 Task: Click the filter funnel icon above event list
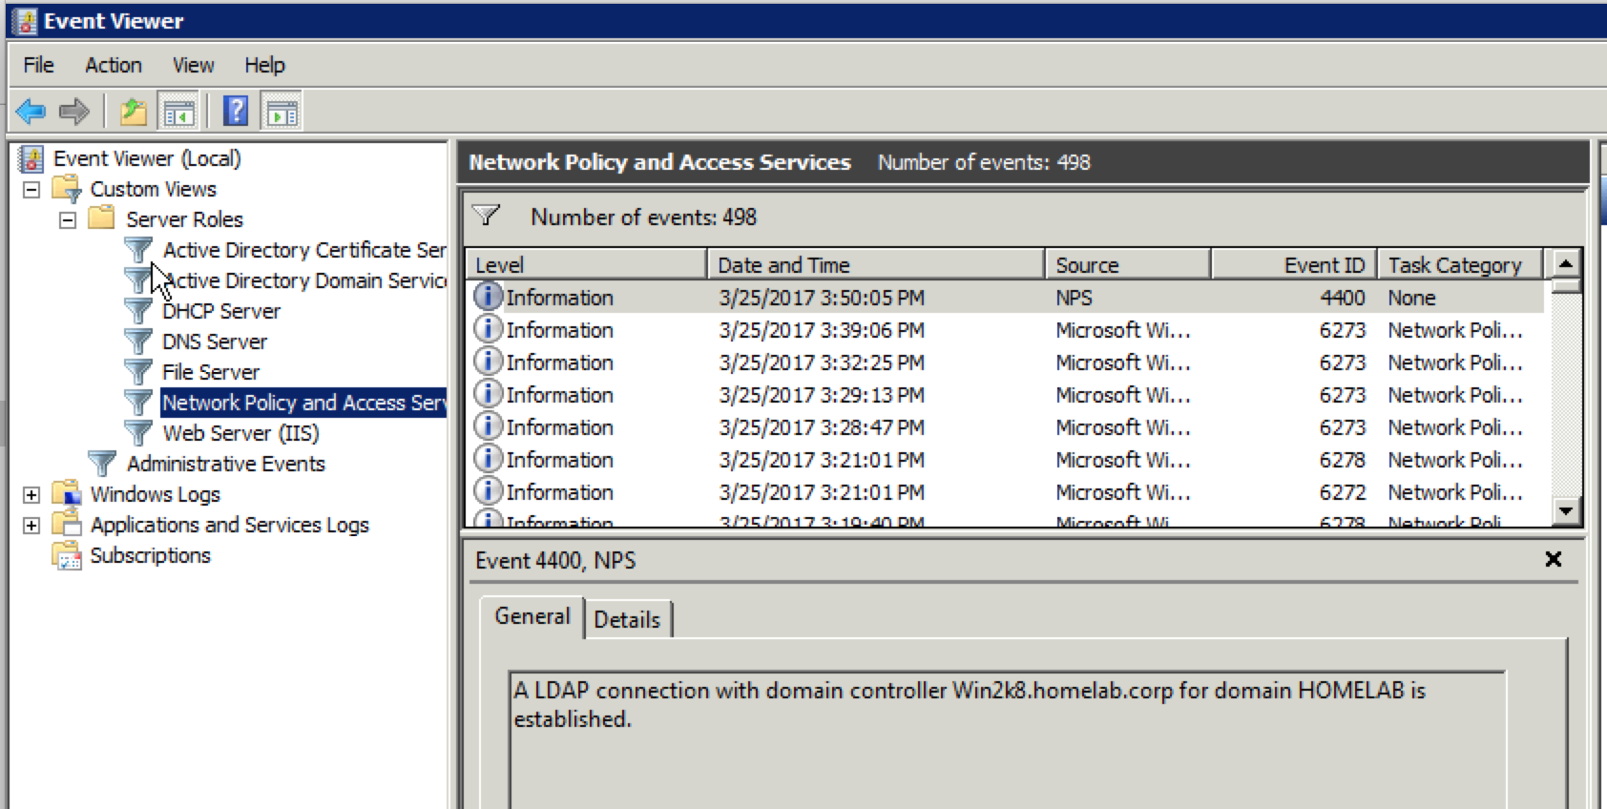point(487,216)
